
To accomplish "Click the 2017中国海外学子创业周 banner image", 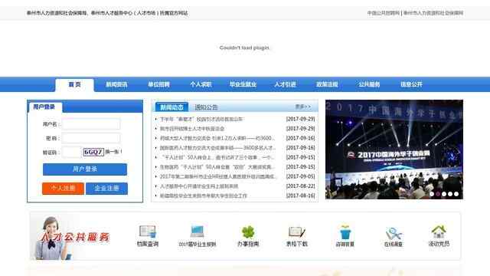I will [394, 149].
